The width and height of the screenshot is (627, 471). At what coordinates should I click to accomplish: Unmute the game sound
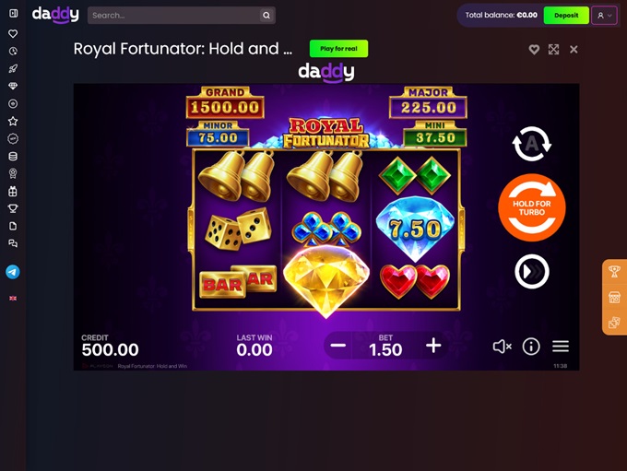[x=503, y=347]
